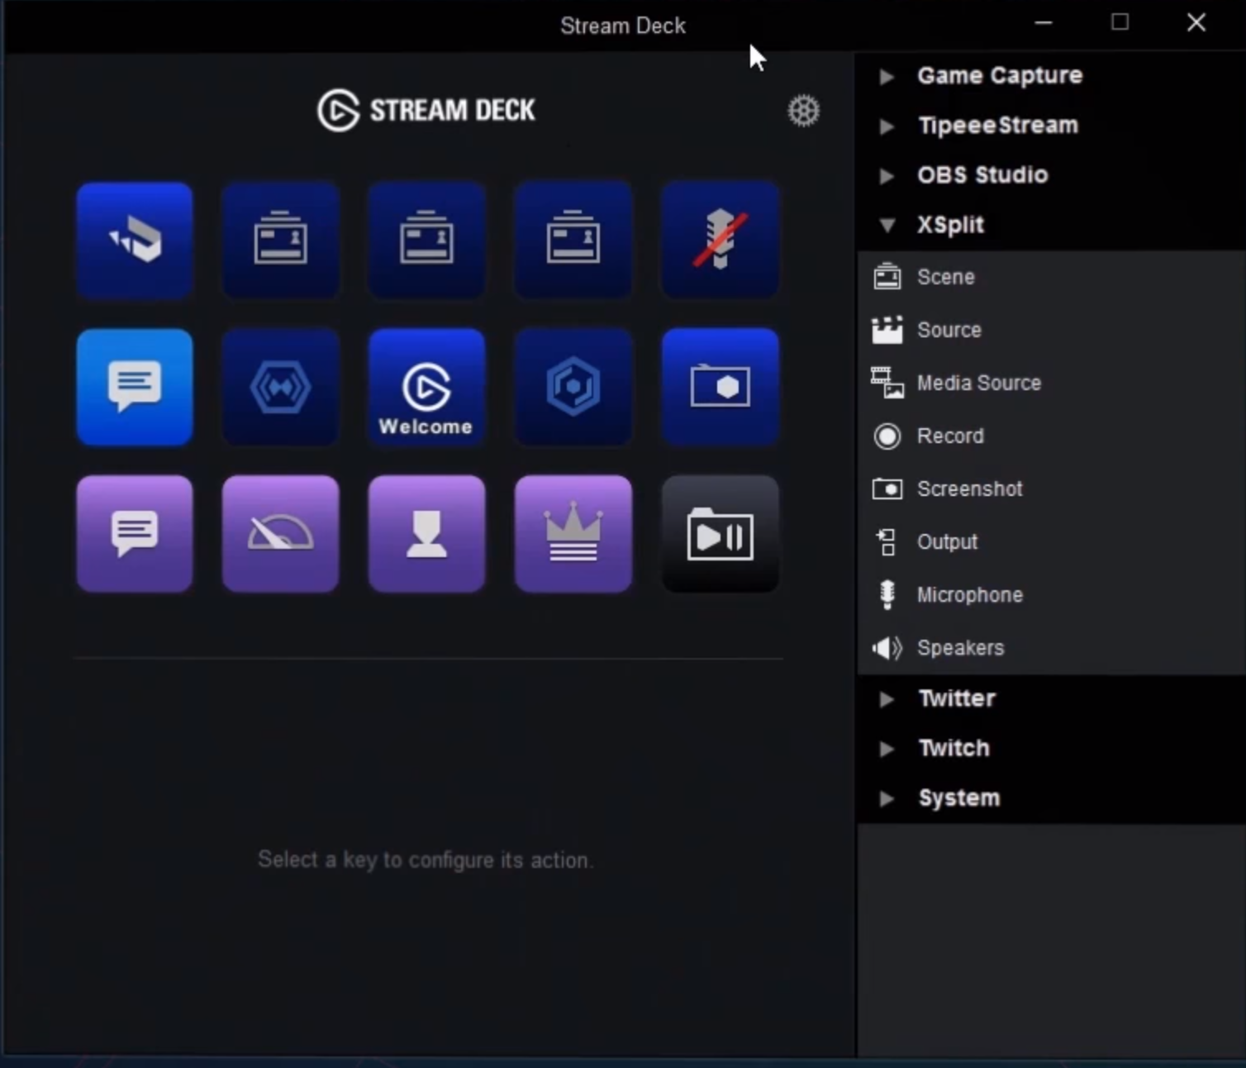Select the purple chat message key
The width and height of the screenshot is (1246, 1068).
pos(135,534)
